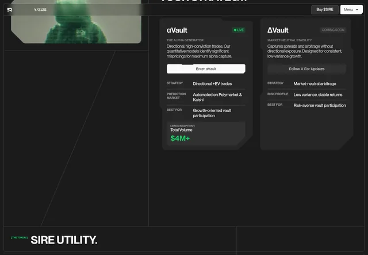Click the Y/2125 header text

pos(40,10)
